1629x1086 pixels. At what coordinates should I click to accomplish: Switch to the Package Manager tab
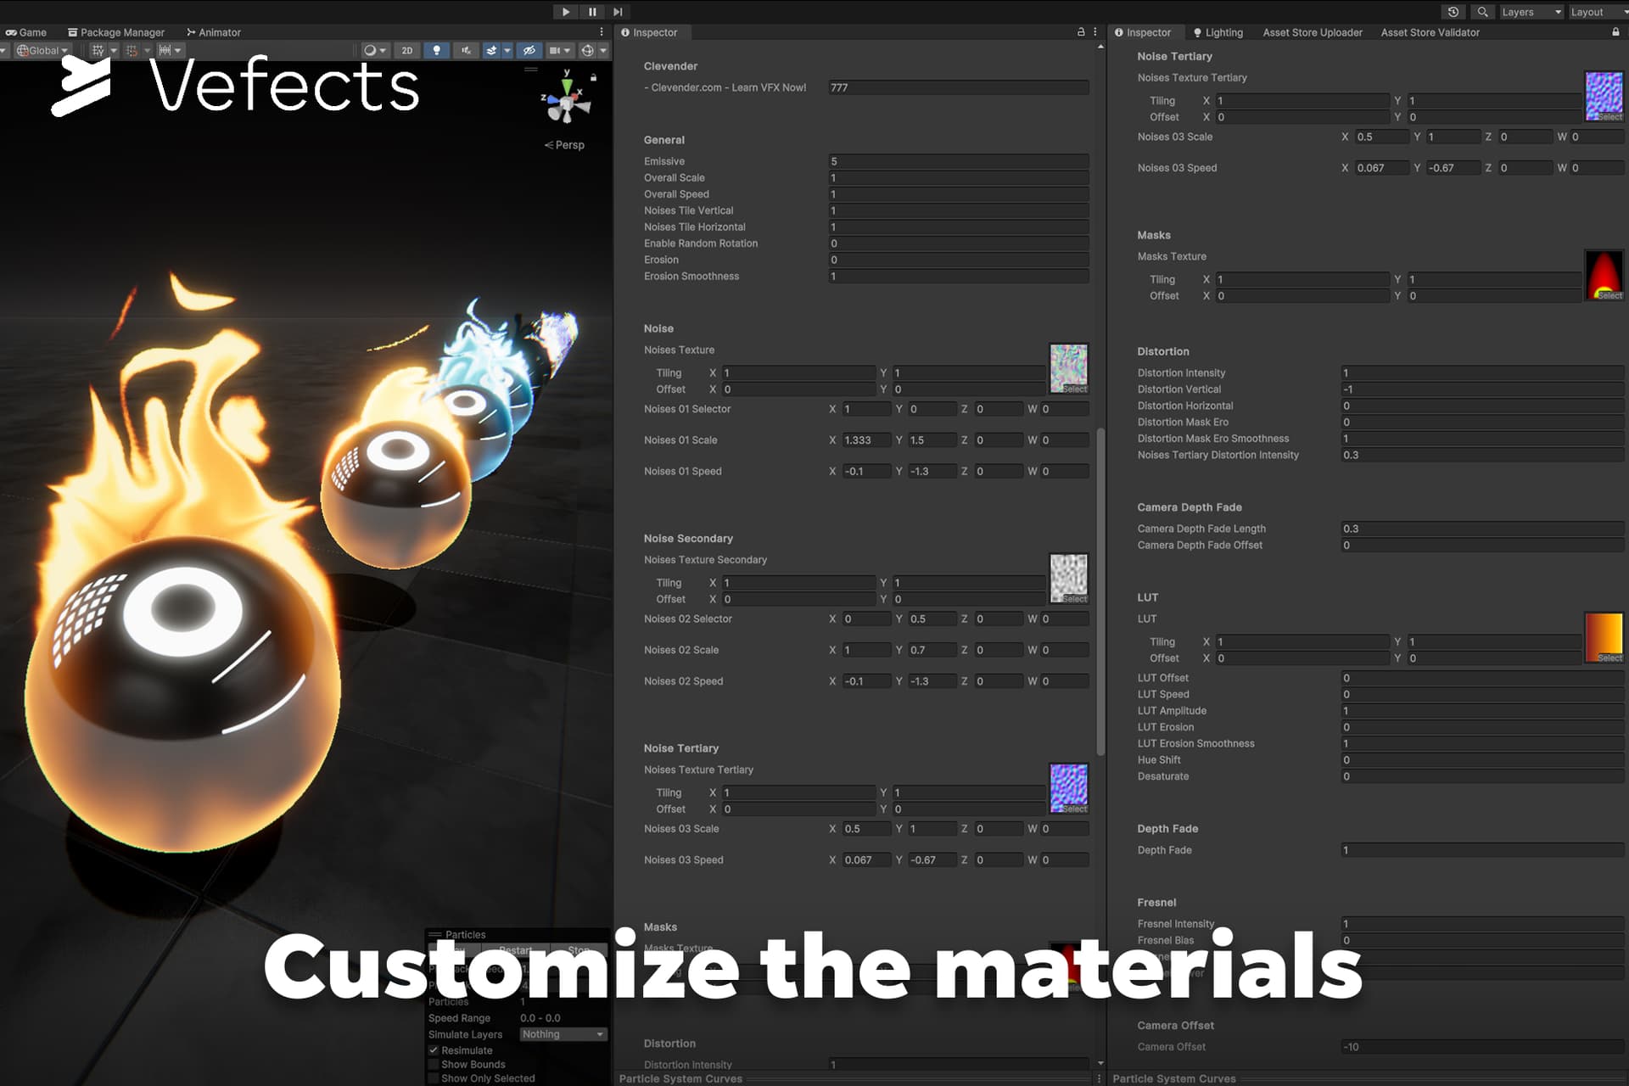click(x=116, y=32)
